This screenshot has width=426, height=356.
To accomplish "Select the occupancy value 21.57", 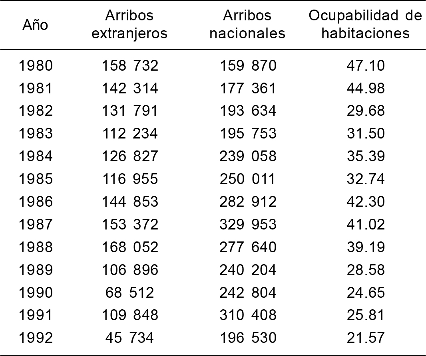I will pyautogui.click(x=366, y=338).
